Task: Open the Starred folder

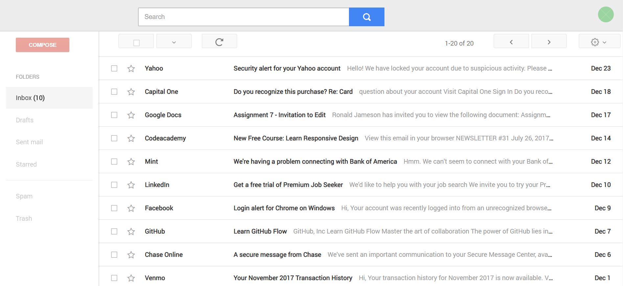Action: [x=26, y=164]
